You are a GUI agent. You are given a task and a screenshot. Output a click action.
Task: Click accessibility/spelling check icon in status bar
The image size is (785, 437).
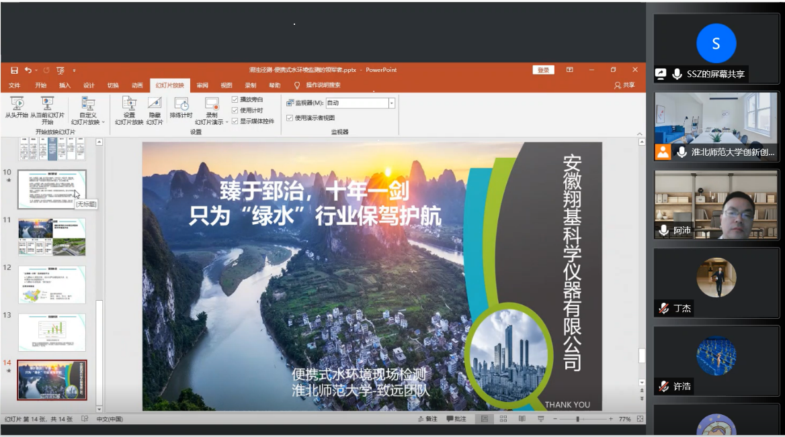[x=85, y=419]
